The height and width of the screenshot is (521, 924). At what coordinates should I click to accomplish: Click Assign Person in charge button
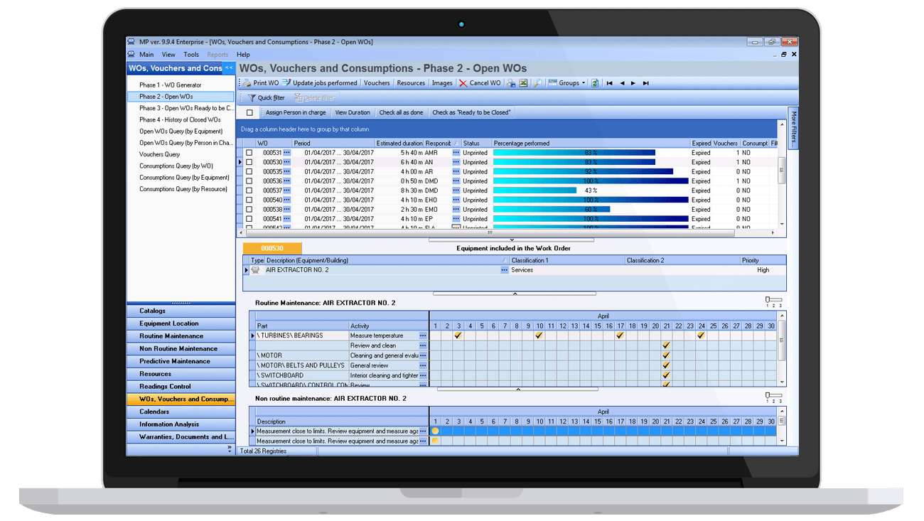(x=296, y=112)
